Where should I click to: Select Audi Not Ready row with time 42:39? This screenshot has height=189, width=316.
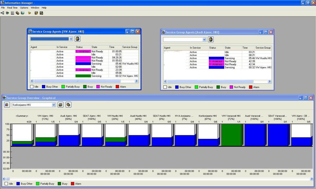(x=218, y=61)
